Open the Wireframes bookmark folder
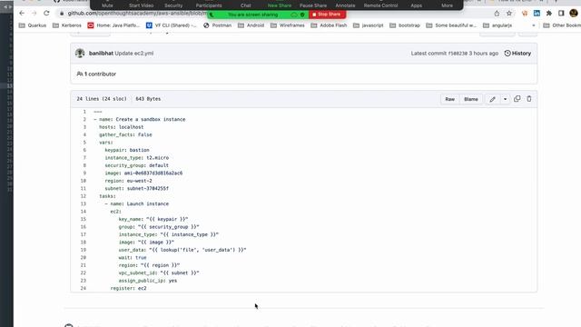The image size is (581, 327). [288, 25]
